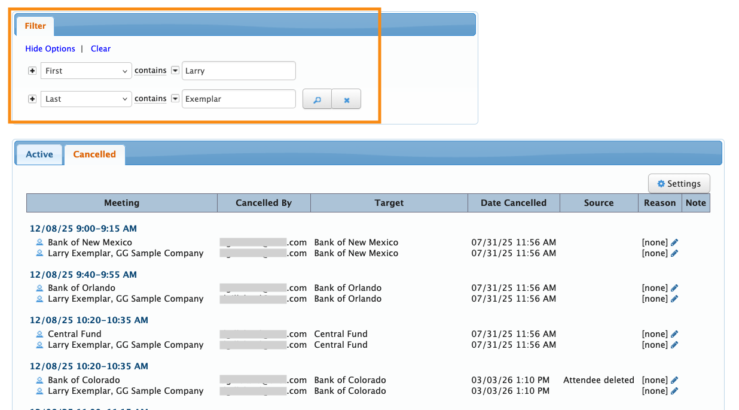Click the contains operator label in the First row
This screenshot has width=739, height=410.
(x=151, y=71)
